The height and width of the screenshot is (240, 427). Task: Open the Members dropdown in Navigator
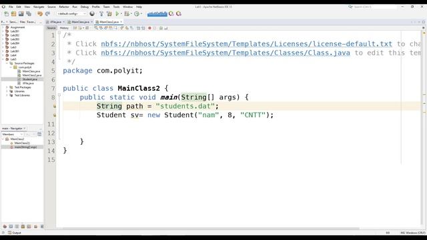13,135
